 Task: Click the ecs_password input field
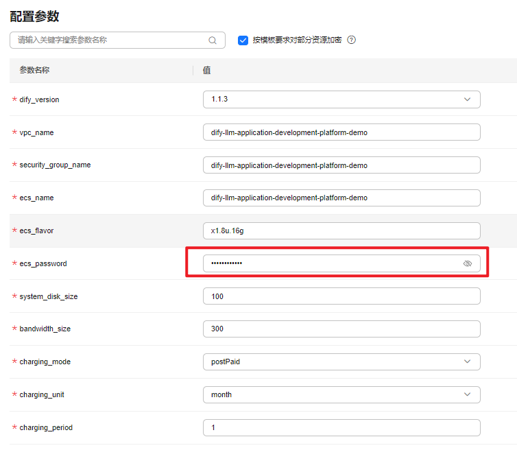pyautogui.click(x=341, y=263)
